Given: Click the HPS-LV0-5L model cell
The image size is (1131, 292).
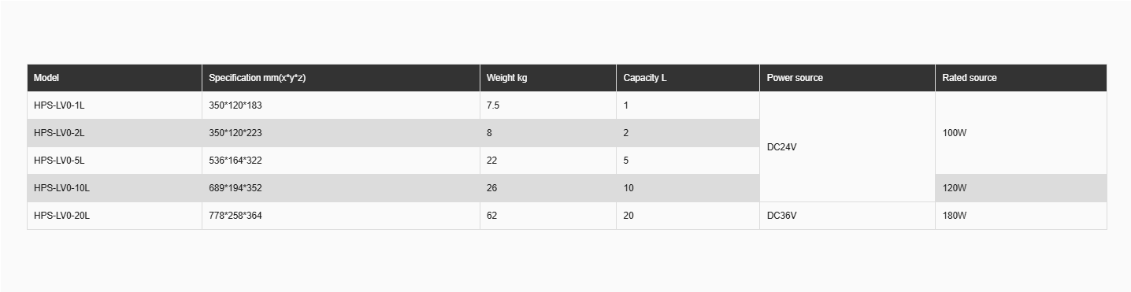Looking at the screenshot, I should [114, 161].
